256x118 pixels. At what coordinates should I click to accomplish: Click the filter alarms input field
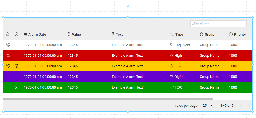tap(218, 24)
